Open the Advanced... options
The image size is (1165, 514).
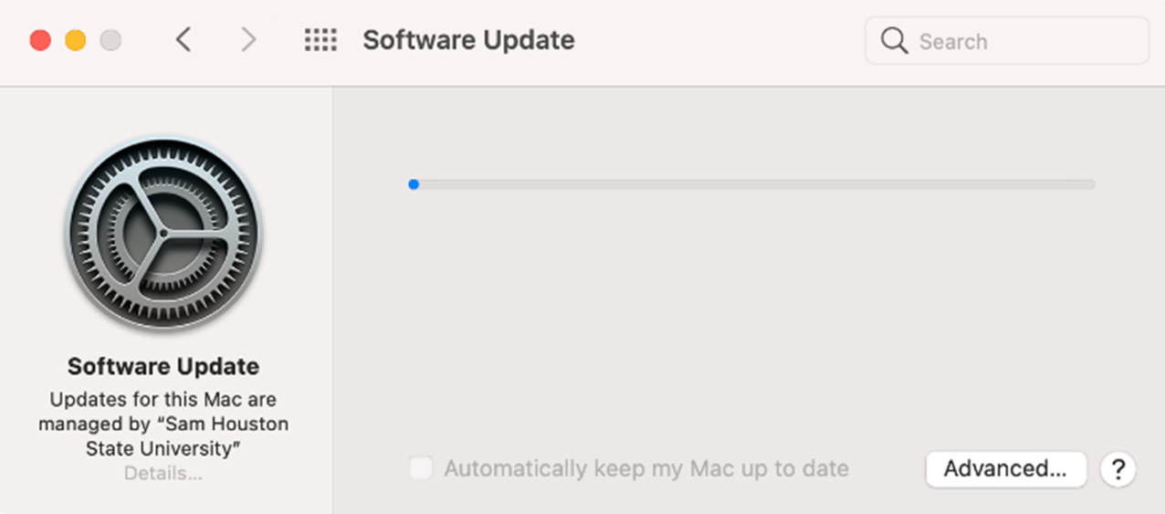(x=1005, y=469)
